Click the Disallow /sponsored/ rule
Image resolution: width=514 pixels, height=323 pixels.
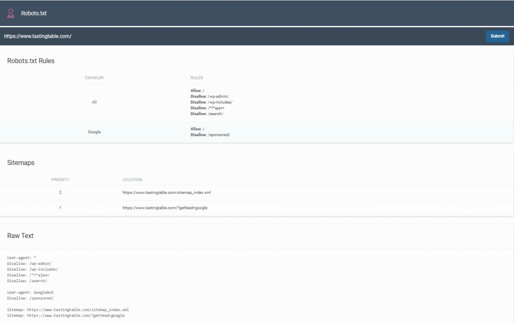pyautogui.click(x=210, y=135)
